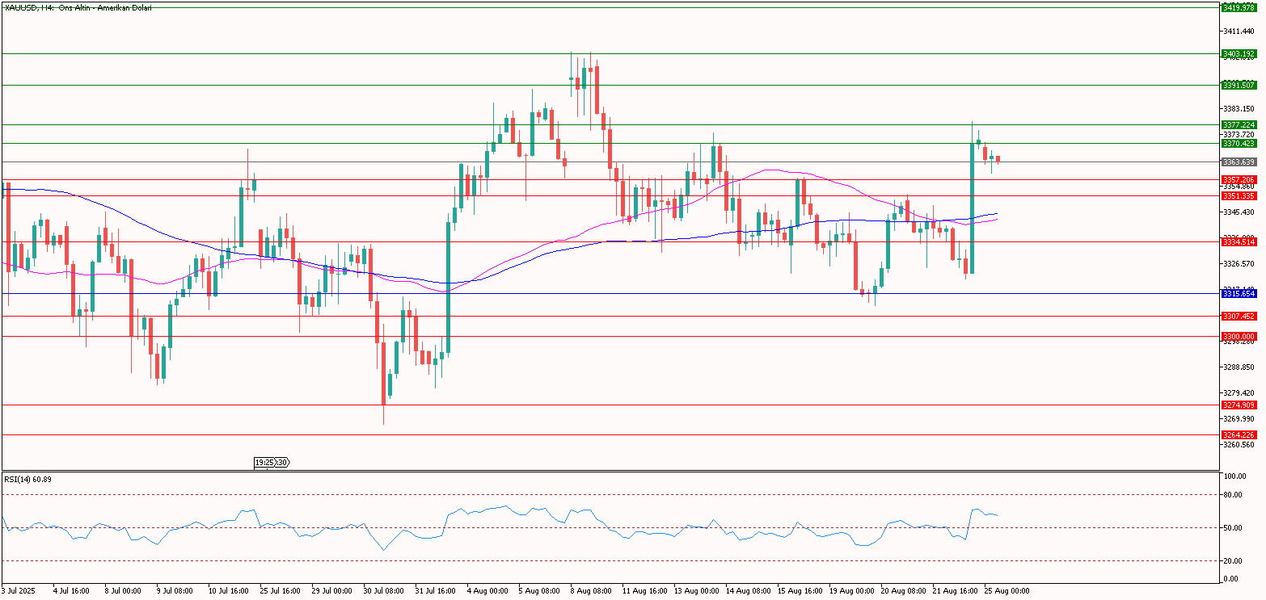
Task: Click the grey 3363.639 current price label
Action: point(1238,162)
